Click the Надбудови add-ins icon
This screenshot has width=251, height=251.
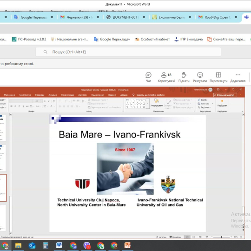[222, 101]
